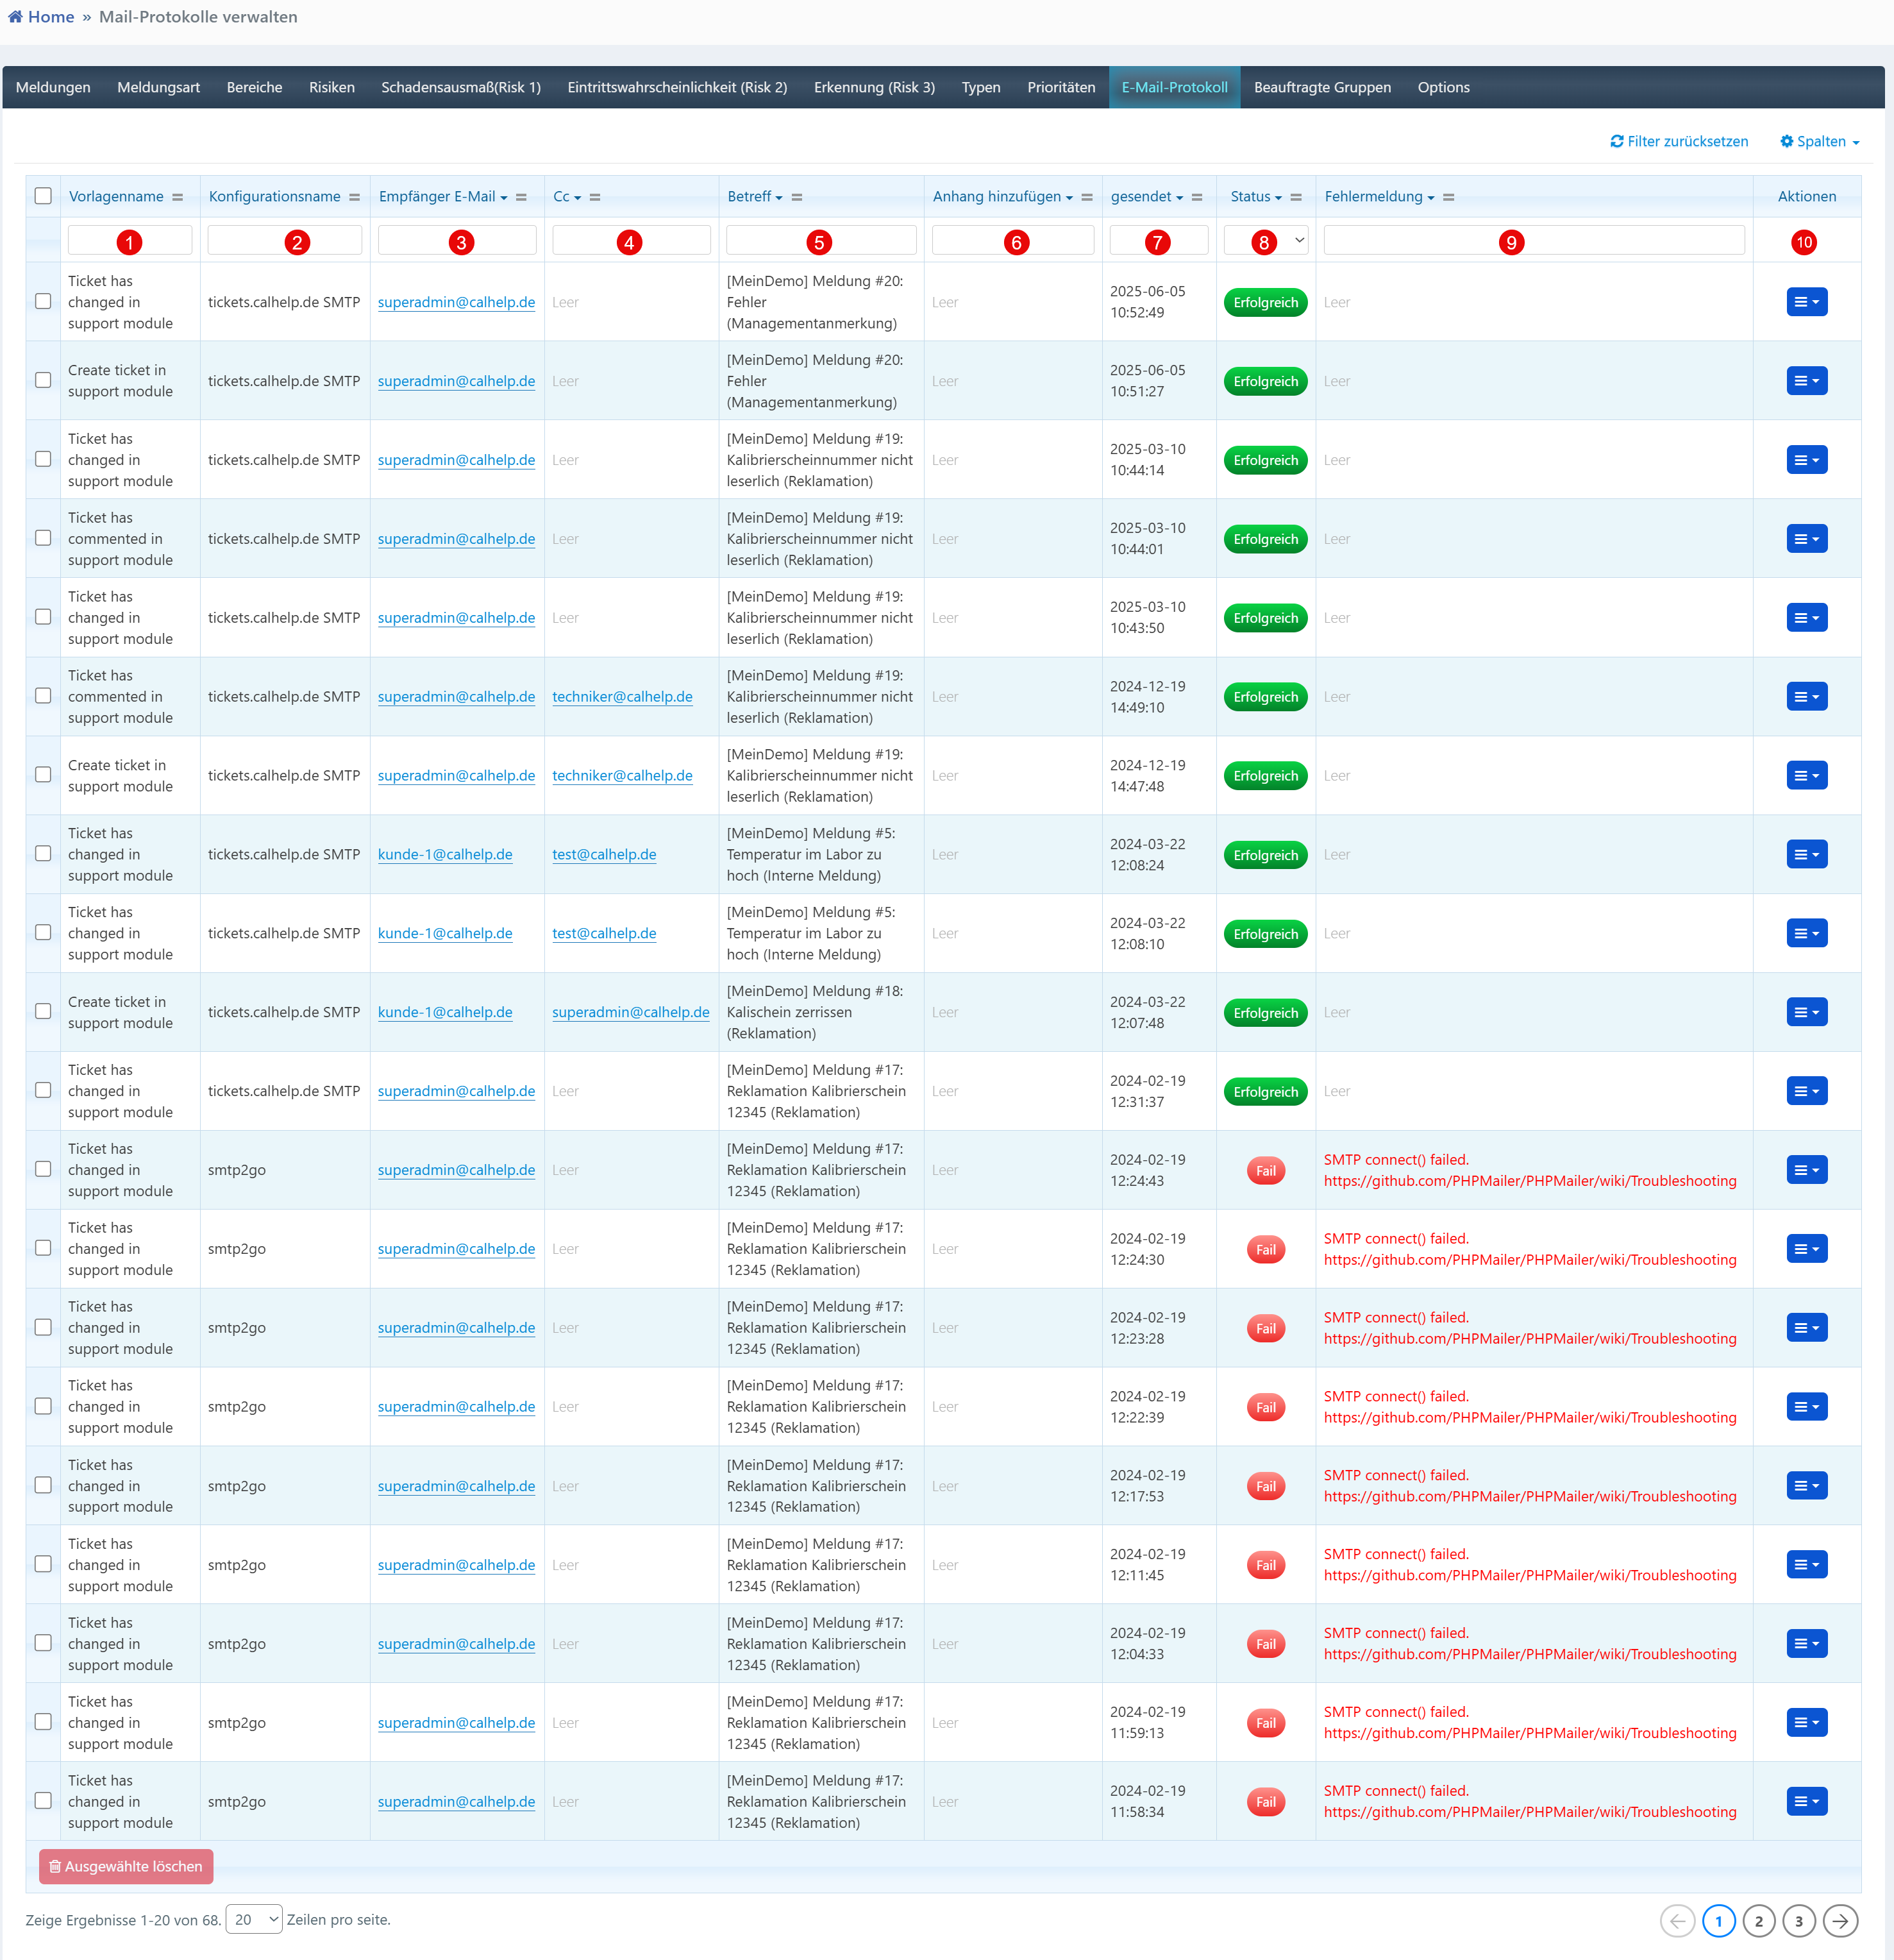Click the Ausgewählte löschen button
1894x1960 pixels.
pos(126,1866)
